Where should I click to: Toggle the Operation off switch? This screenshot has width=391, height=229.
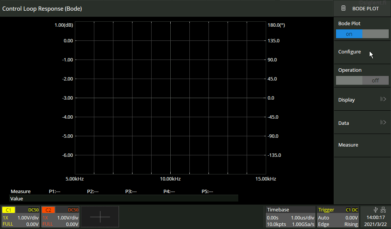362,81
